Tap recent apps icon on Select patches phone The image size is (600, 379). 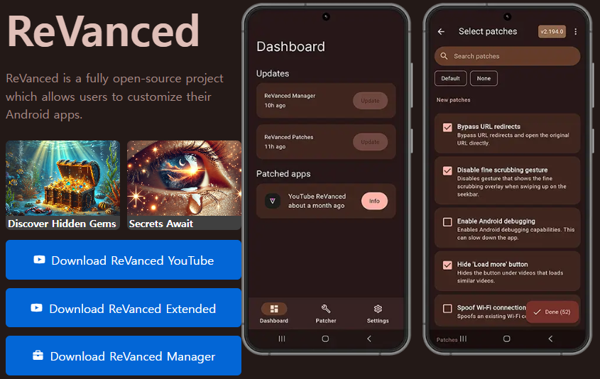tap(463, 339)
